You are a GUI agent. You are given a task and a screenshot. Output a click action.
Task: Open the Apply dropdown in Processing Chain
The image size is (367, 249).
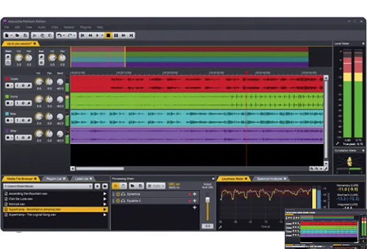click(x=156, y=186)
